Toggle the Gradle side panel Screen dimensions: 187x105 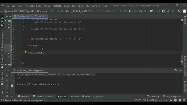(185, 20)
